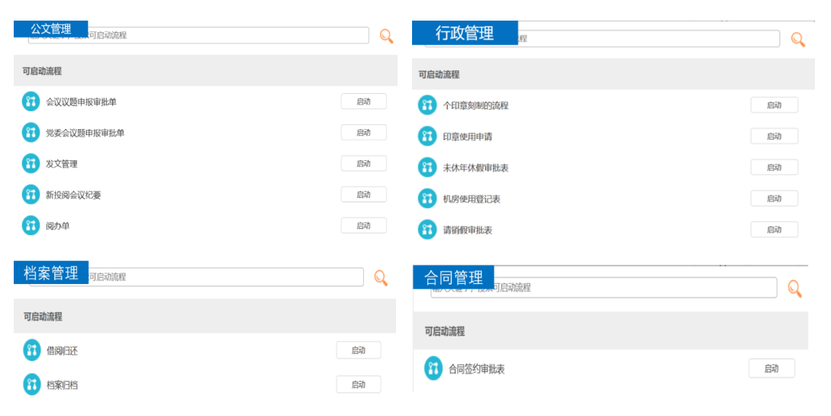Image resolution: width=831 pixels, height=416 pixels.
Task: Click the workflow icon beside 合同签约审批表
Action: coord(433,369)
